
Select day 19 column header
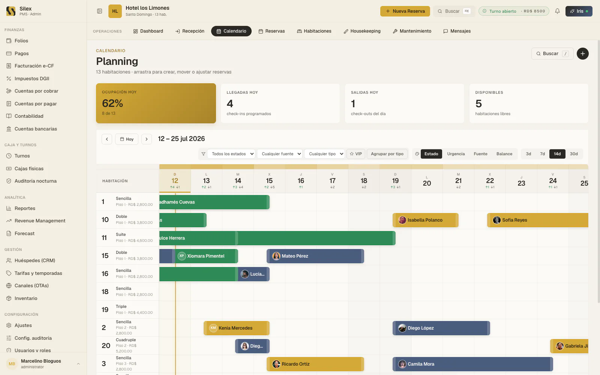(395, 181)
